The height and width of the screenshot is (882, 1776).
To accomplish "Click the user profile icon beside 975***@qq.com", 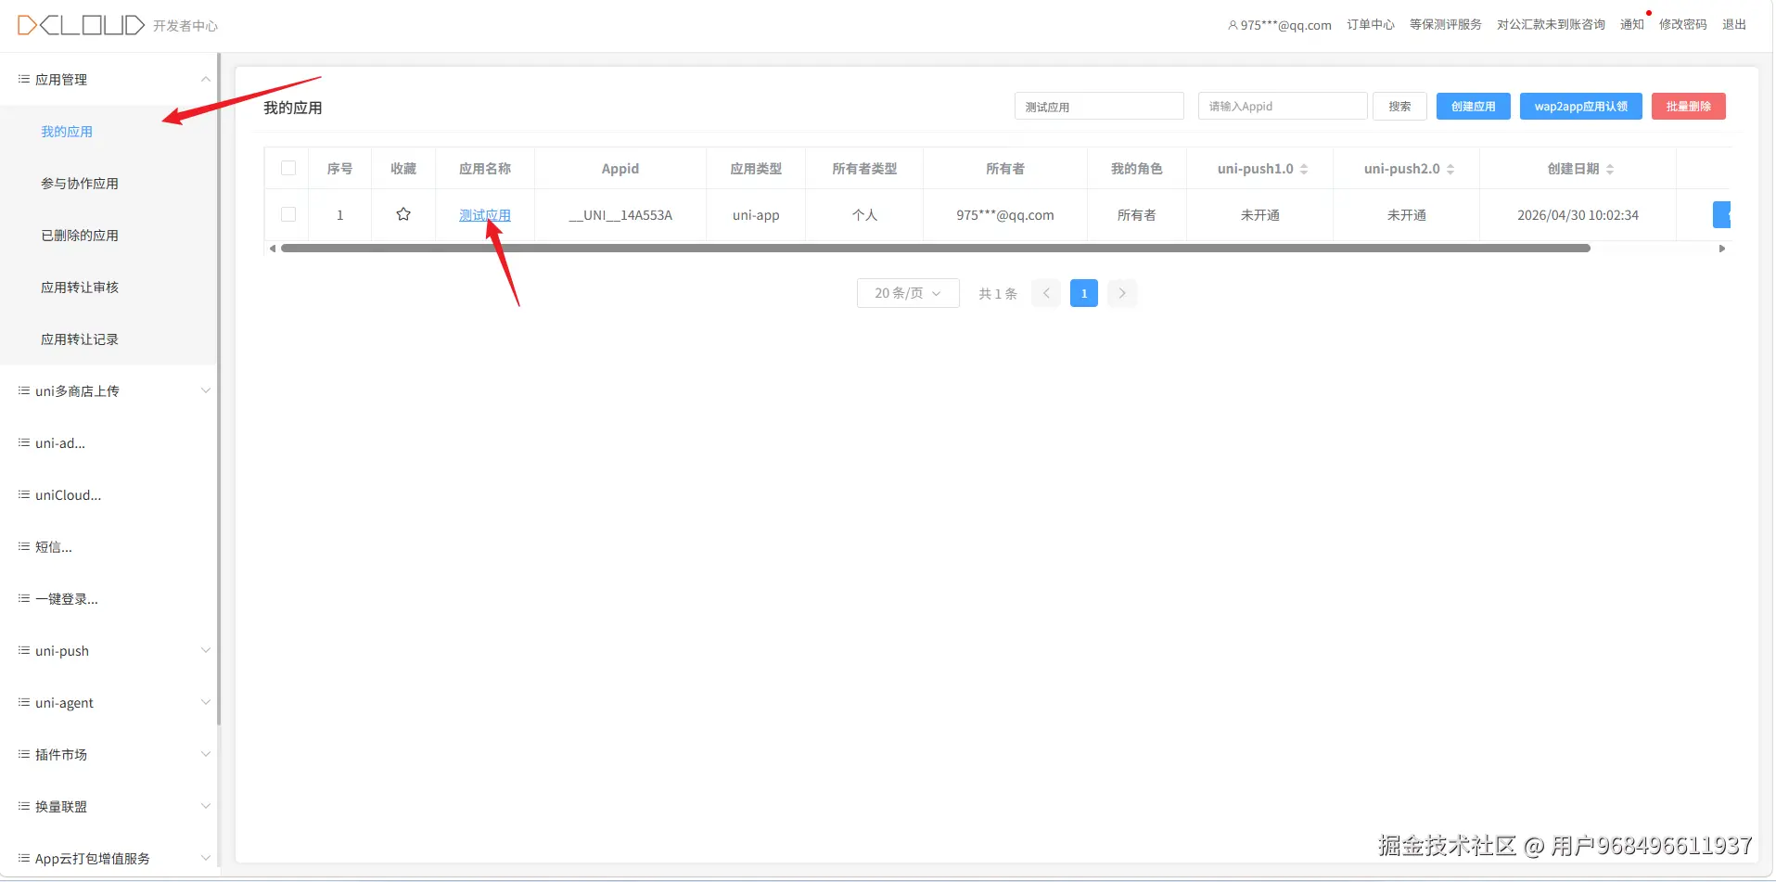I will click(1231, 25).
